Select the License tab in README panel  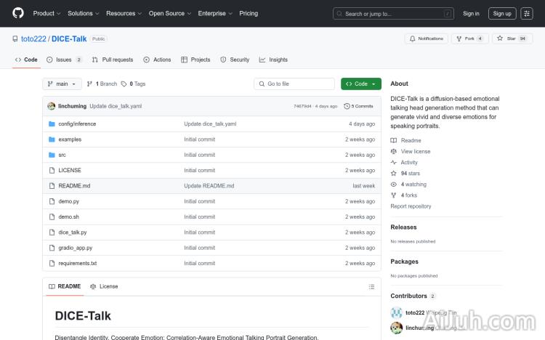tap(104, 286)
